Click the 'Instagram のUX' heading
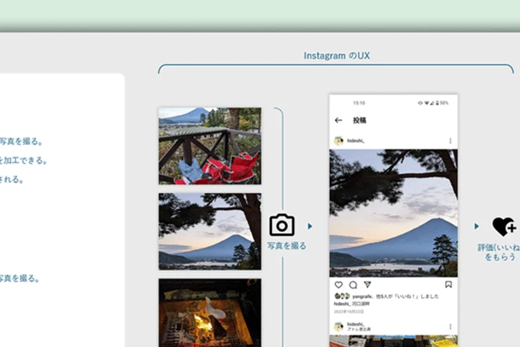The width and height of the screenshot is (520, 347). pos(337,56)
